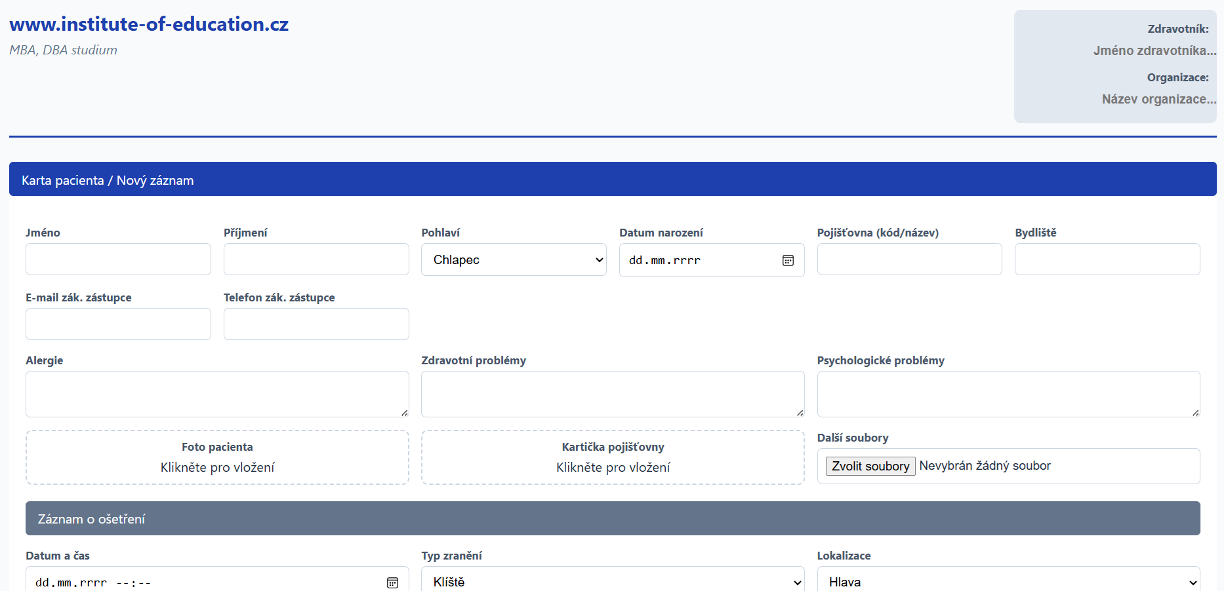The width and height of the screenshot is (1224, 591).
Task: Focus the Jméno input field
Action: pos(118,259)
